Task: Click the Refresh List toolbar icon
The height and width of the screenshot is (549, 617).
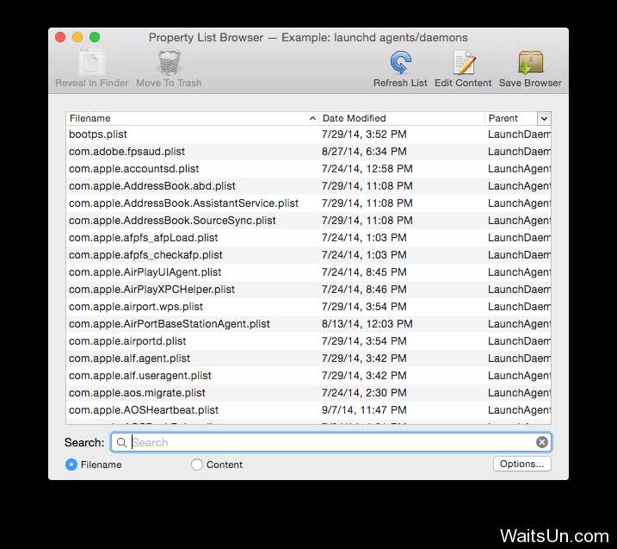Action: (x=400, y=64)
